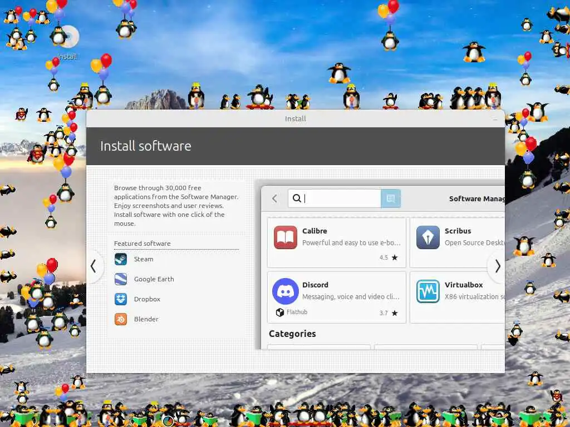
Task: Click the Featured software heading
Action: tap(142, 244)
